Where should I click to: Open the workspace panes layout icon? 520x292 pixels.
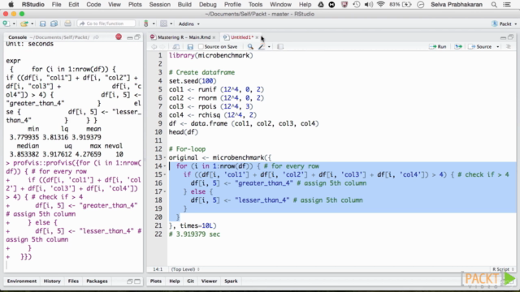[163, 24]
